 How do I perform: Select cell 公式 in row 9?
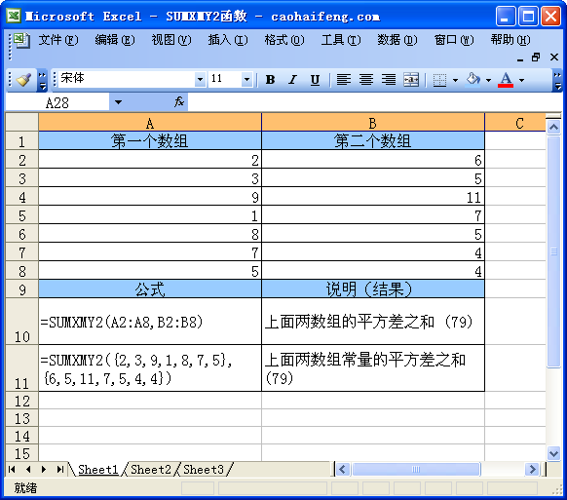(150, 289)
